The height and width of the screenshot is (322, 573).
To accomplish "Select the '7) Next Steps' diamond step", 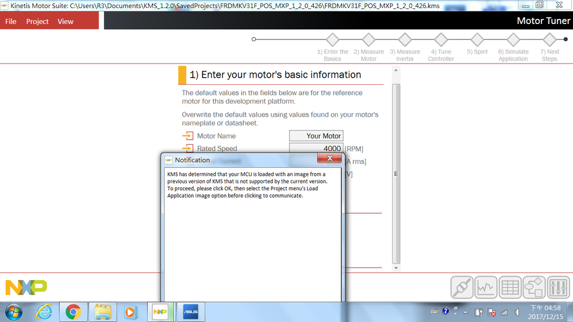I will tap(549, 40).
